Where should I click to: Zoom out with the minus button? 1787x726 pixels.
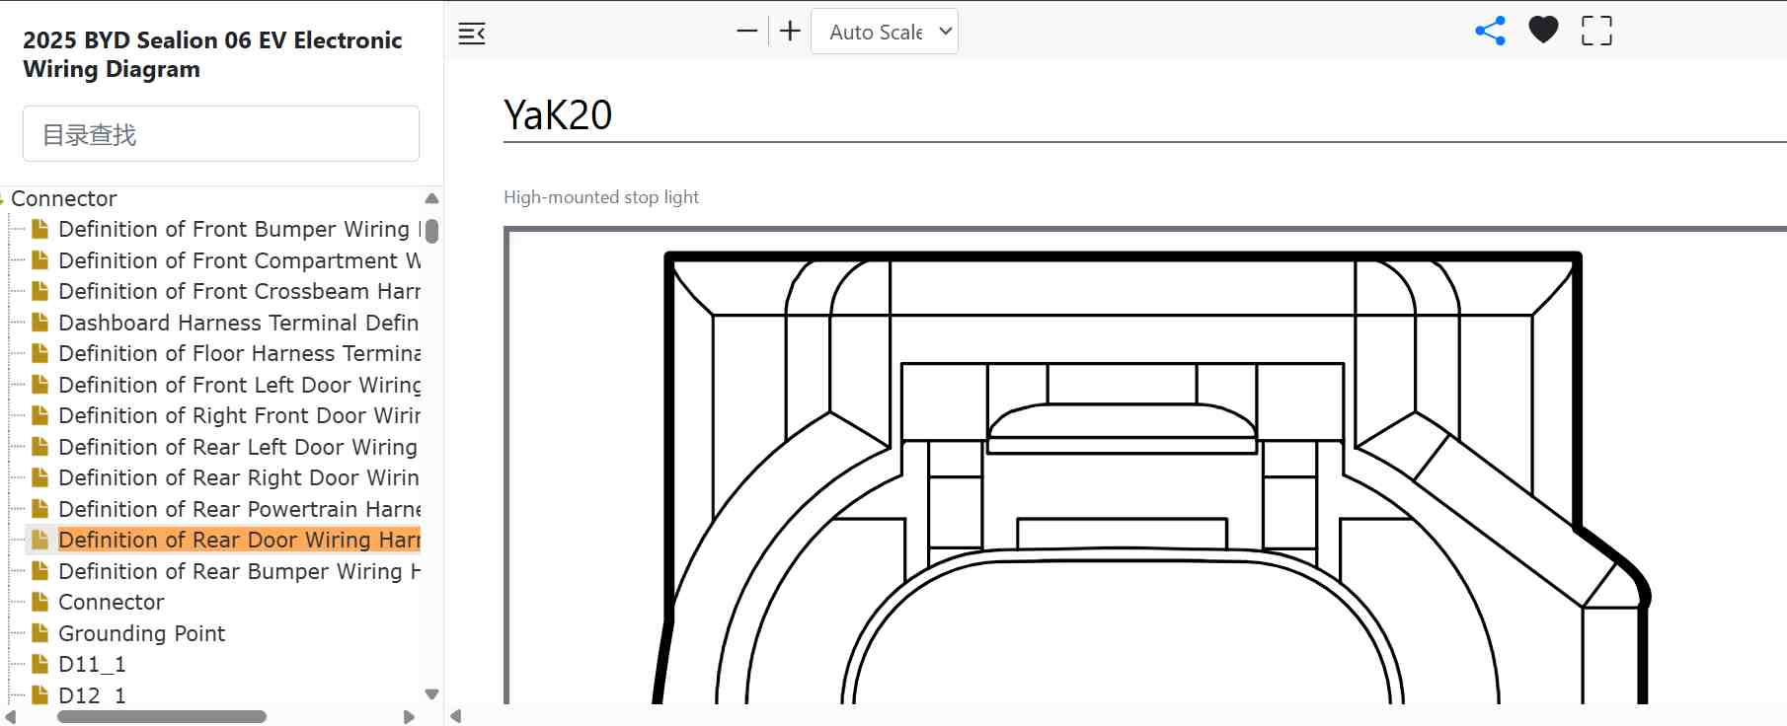[747, 32]
